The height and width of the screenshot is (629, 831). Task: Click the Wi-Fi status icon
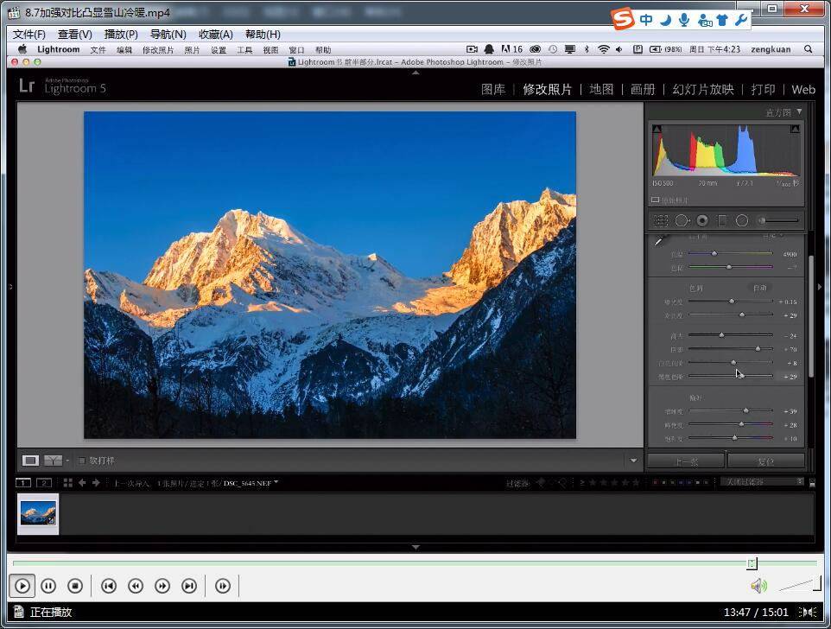point(603,49)
